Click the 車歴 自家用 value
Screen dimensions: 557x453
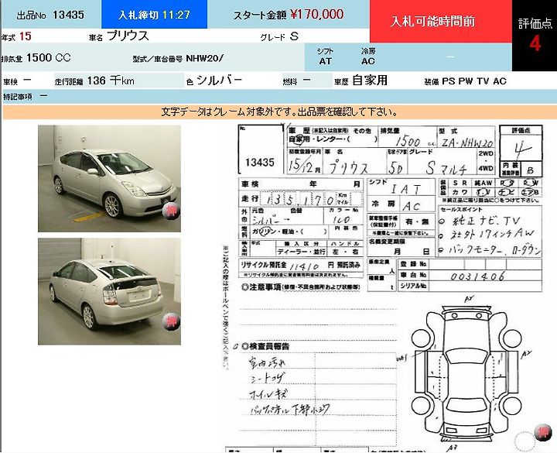click(x=370, y=81)
